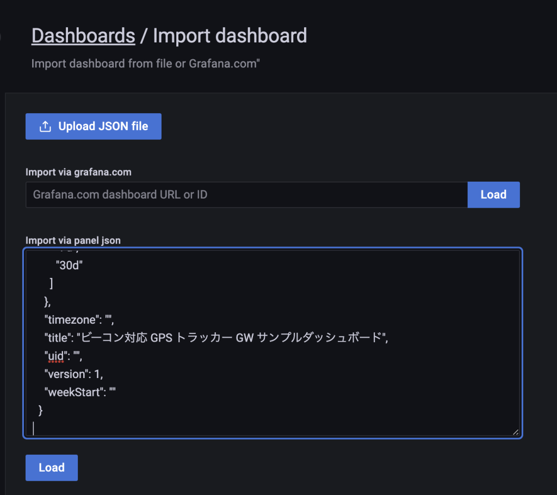Click the "Import via grafana.com" label
The height and width of the screenshot is (495, 557).
[x=78, y=172]
